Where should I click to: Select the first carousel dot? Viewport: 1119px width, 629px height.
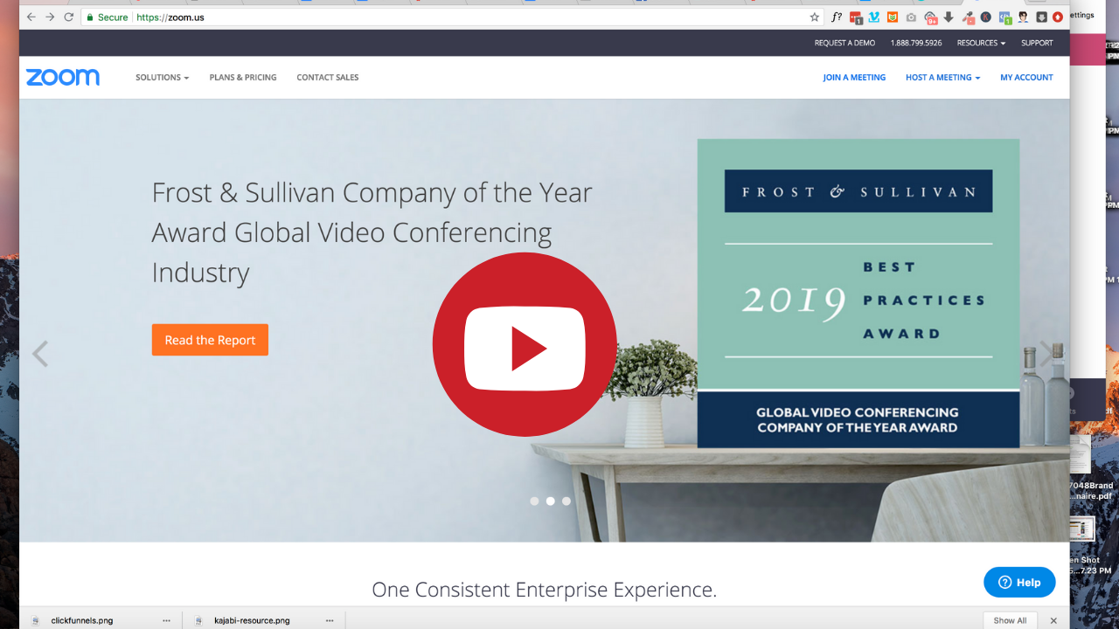[534, 501]
